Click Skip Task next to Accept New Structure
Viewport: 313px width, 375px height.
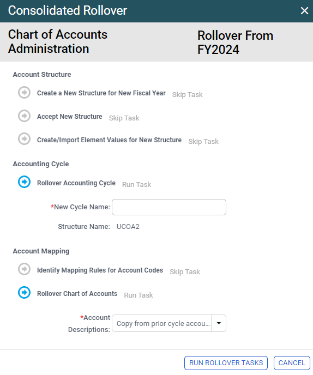(x=124, y=118)
